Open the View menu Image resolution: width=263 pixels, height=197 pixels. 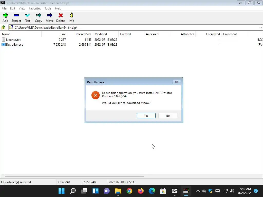(x=22, y=8)
